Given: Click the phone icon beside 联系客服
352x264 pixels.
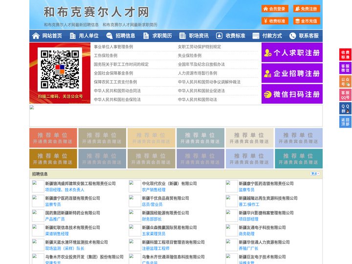Looking at the screenshot, I should pyautogui.click(x=292, y=36).
